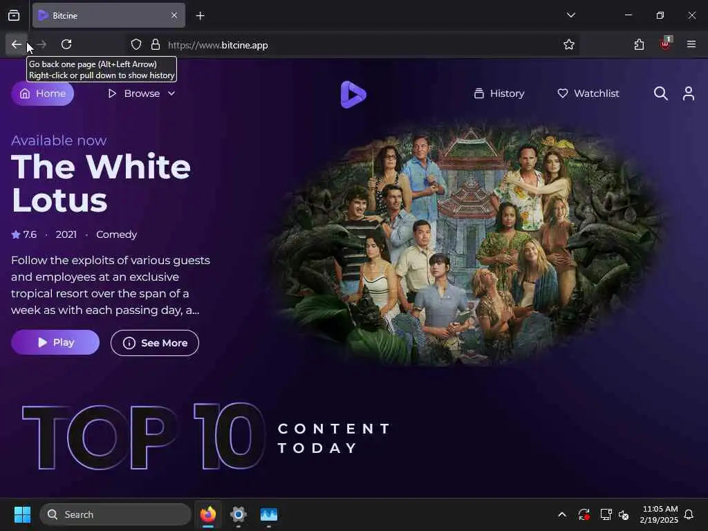Click the Bitcine logo
Screen dimensions: 708x531
tap(353, 94)
